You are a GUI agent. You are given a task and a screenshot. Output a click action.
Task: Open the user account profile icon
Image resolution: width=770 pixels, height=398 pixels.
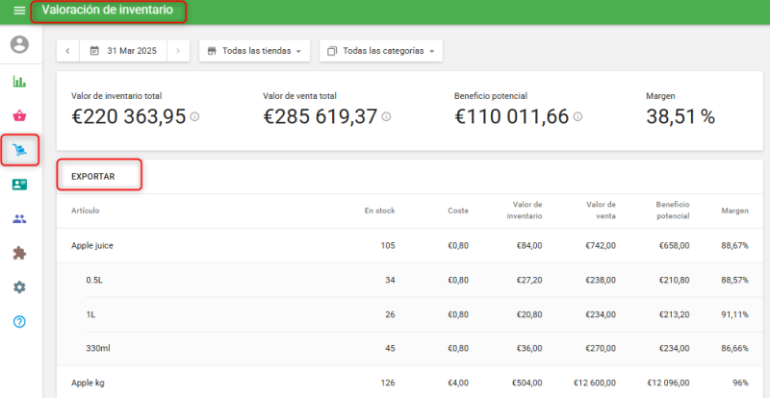(x=19, y=45)
